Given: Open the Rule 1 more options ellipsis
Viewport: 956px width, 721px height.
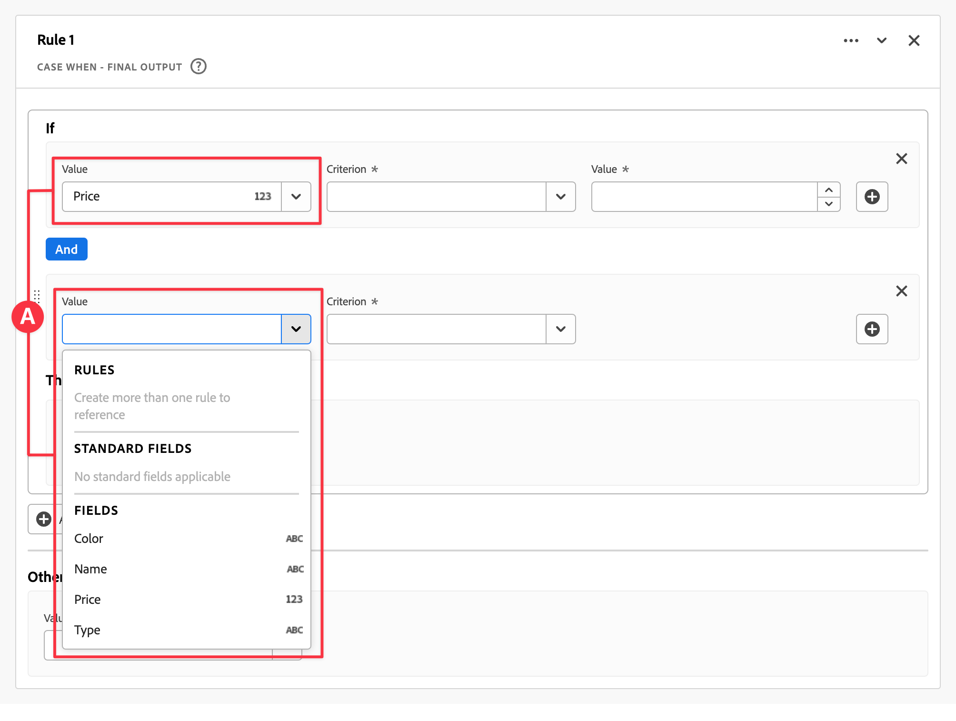Looking at the screenshot, I should (851, 40).
